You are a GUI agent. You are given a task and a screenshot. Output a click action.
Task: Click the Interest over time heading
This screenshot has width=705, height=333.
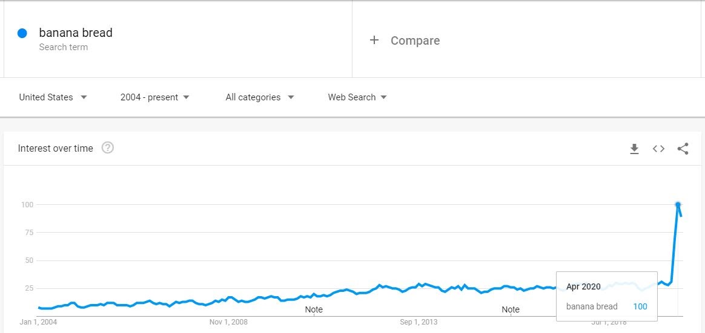click(55, 149)
